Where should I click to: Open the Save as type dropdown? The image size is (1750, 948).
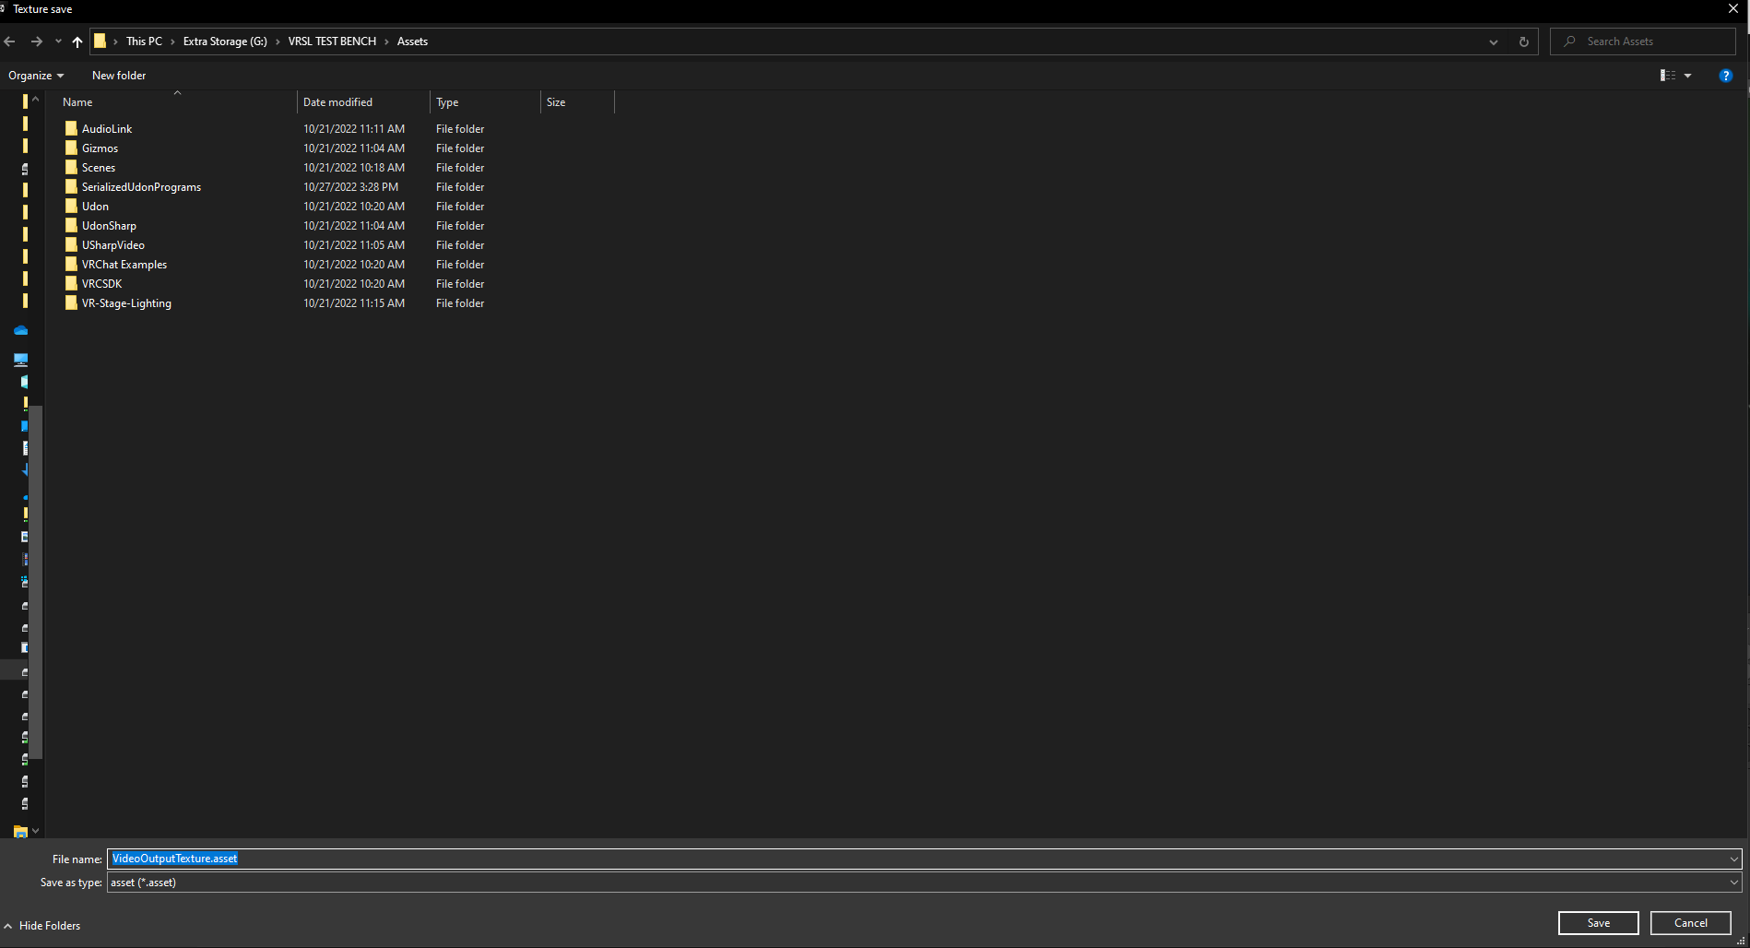pyautogui.click(x=924, y=883)
